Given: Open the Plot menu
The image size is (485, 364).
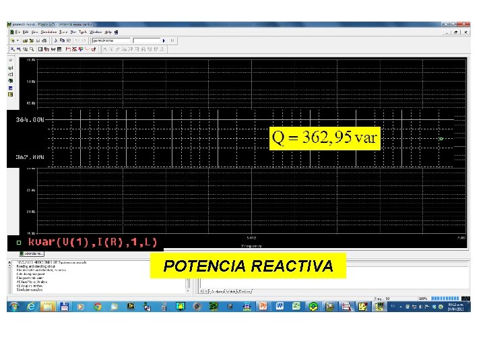Looking at the screenshot, I should click(73, 32).
